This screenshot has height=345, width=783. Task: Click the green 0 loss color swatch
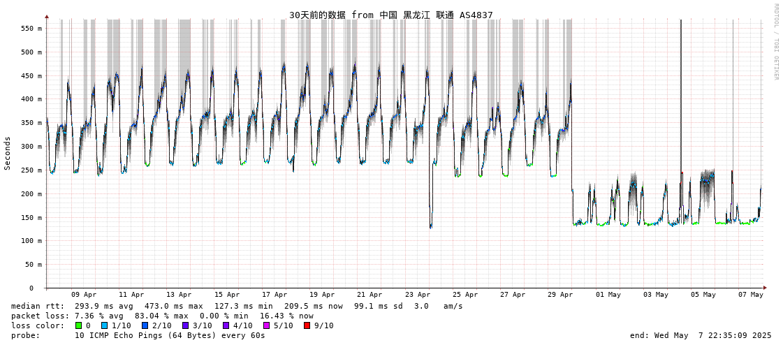pyautogui.click(x=78, y=325)
